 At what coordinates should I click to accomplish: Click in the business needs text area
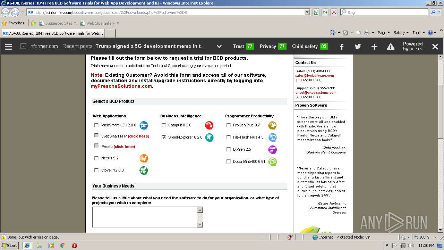click(145, 217)
